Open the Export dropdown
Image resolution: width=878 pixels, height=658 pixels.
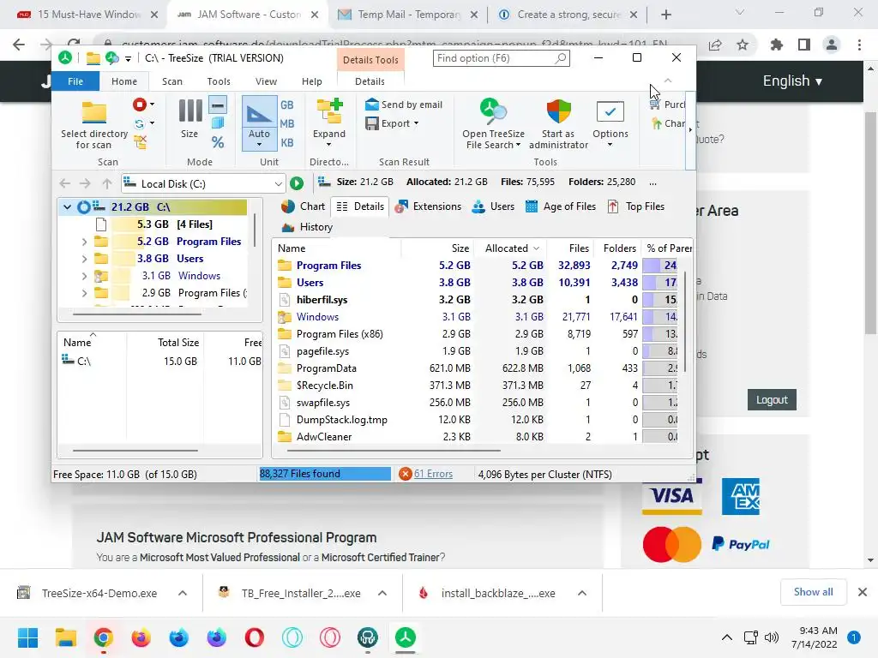[392, 123]
